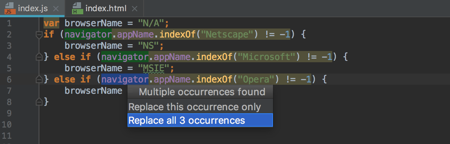The height and width of the screenshot is (144, 450).
Task: Click line number 7 in the gutter
Action: click(9, 90)
